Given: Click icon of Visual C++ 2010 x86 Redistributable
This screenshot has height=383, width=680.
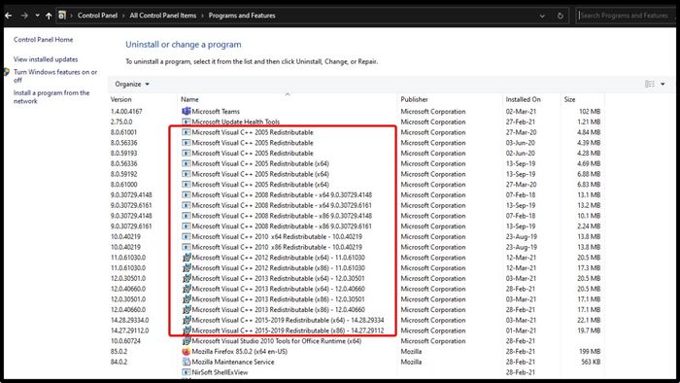Looking at the screenshot, I should tap(187, 247).
